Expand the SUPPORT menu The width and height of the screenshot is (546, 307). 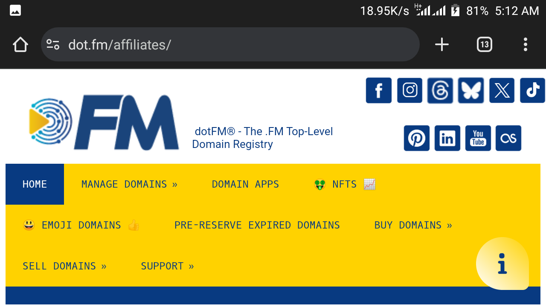[x=168, y=266]
